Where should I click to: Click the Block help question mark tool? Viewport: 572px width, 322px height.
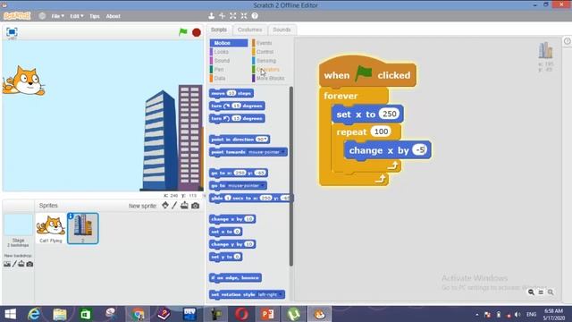tap(255, 16)
